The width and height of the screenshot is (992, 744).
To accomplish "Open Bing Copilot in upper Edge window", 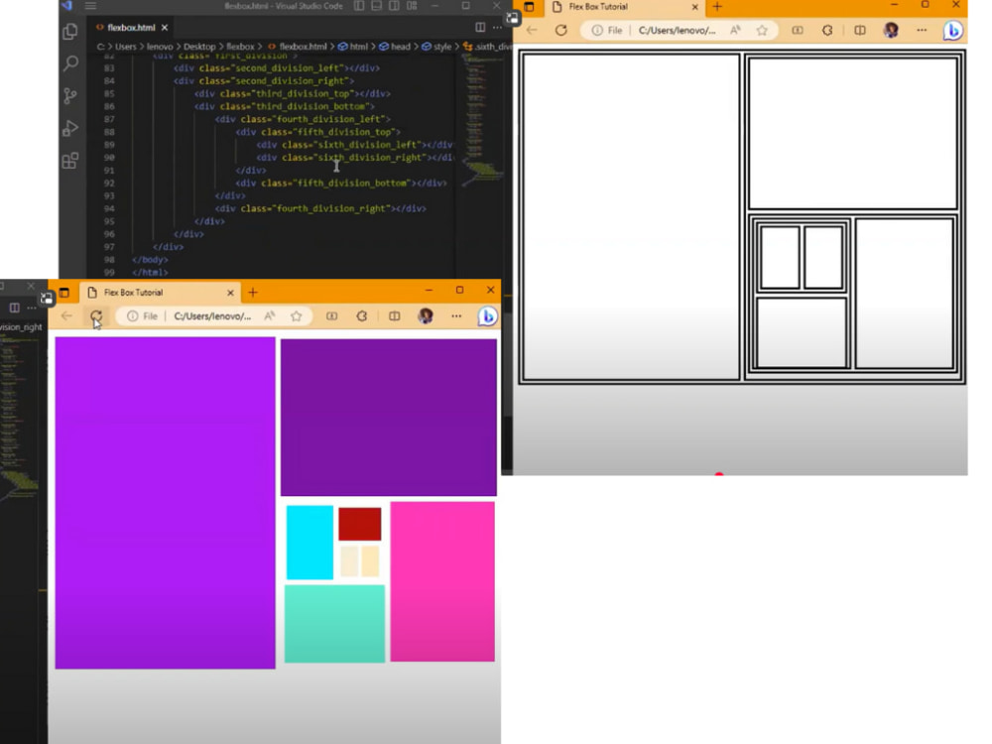I will pos(952,30).
